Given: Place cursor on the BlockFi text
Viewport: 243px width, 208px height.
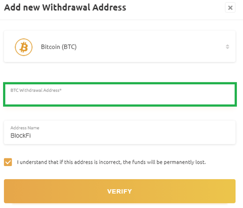Looking at the screenshot, I should click(21, 136).
